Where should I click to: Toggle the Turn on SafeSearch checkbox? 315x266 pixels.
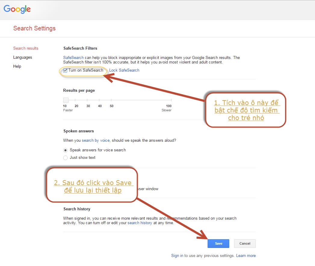pos(65,70)
